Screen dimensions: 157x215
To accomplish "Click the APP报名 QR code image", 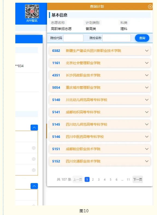I will click(32, 11).
